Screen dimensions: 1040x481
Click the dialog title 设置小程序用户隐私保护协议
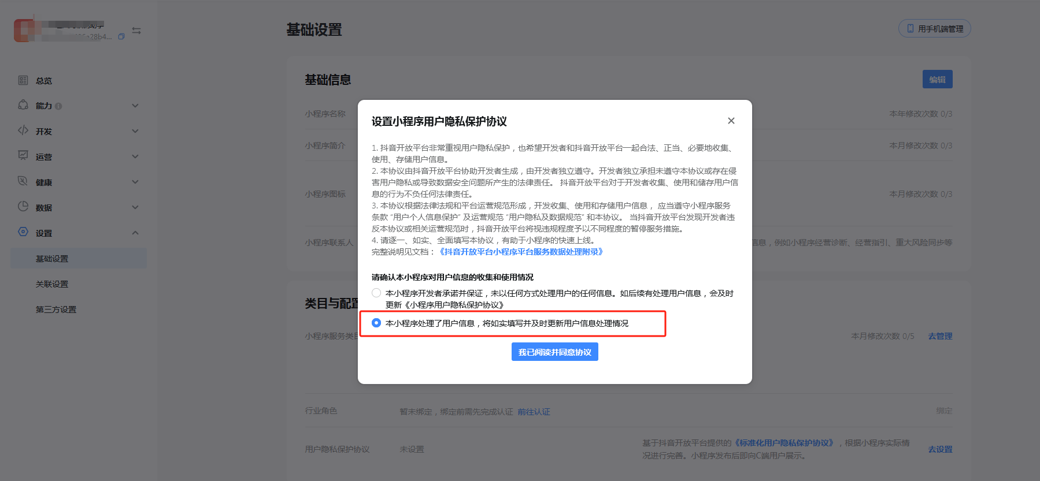(439, 122)
